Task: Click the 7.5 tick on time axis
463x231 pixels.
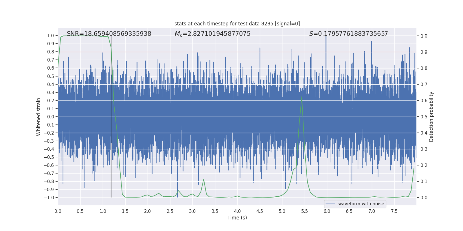Action: [x=394, y=211]
